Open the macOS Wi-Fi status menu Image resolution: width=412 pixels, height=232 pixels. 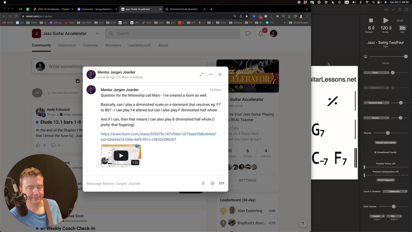point(367,2)
